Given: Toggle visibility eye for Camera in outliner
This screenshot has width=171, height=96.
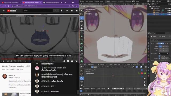Looking at the screenshot, I should click(168, 10).
